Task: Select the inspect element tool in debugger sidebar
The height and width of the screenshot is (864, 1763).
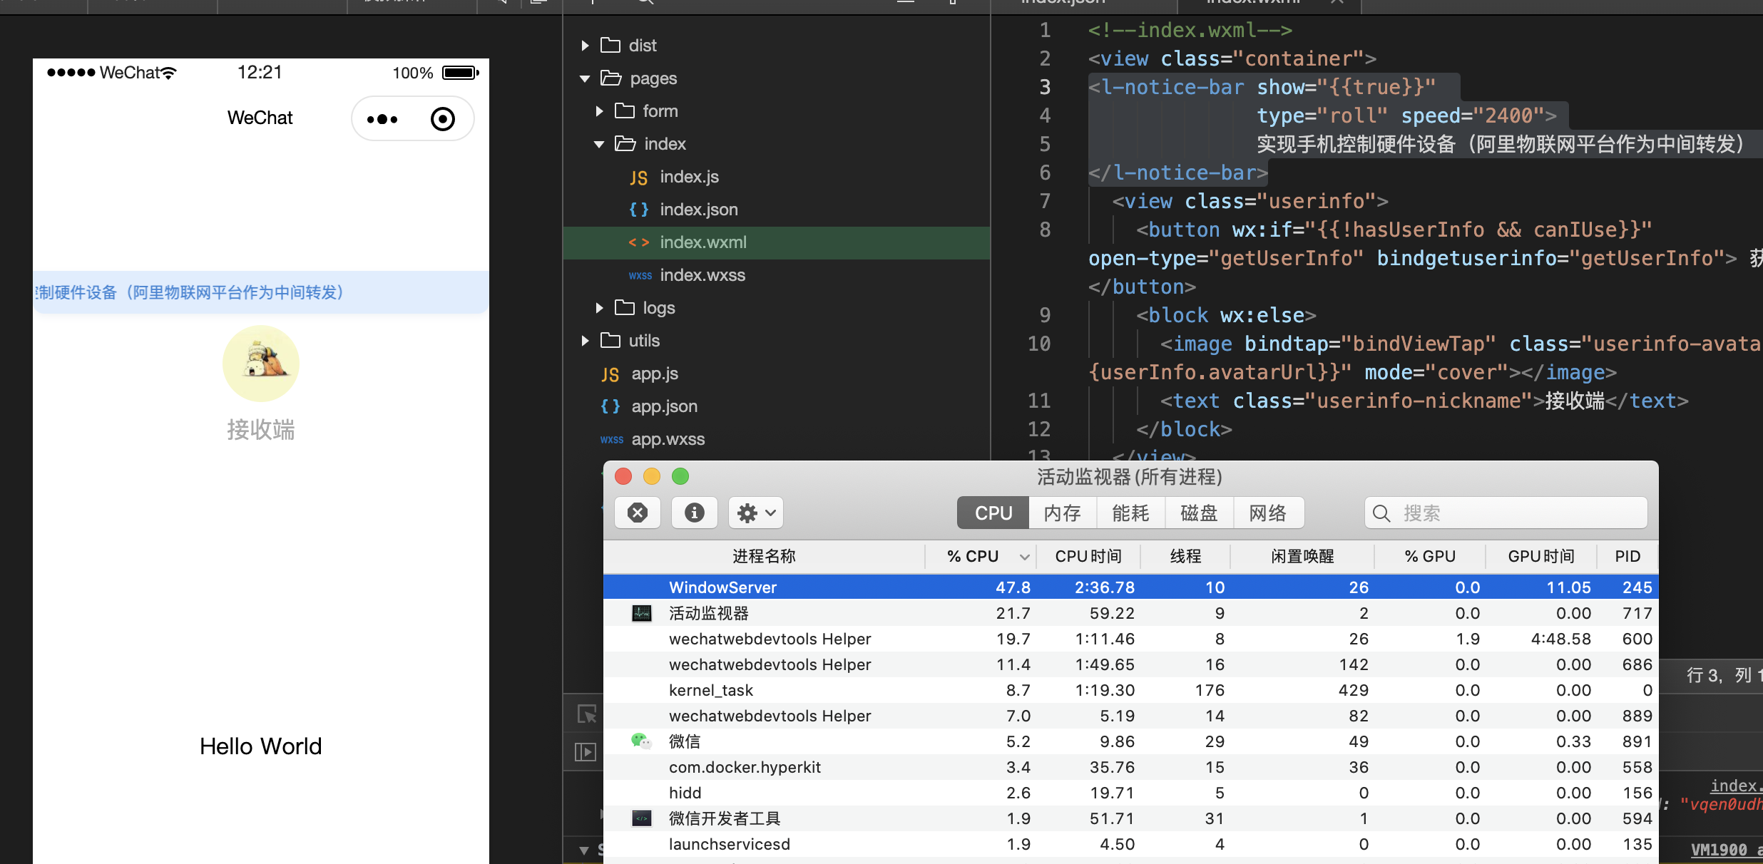Action: (585, 714)
